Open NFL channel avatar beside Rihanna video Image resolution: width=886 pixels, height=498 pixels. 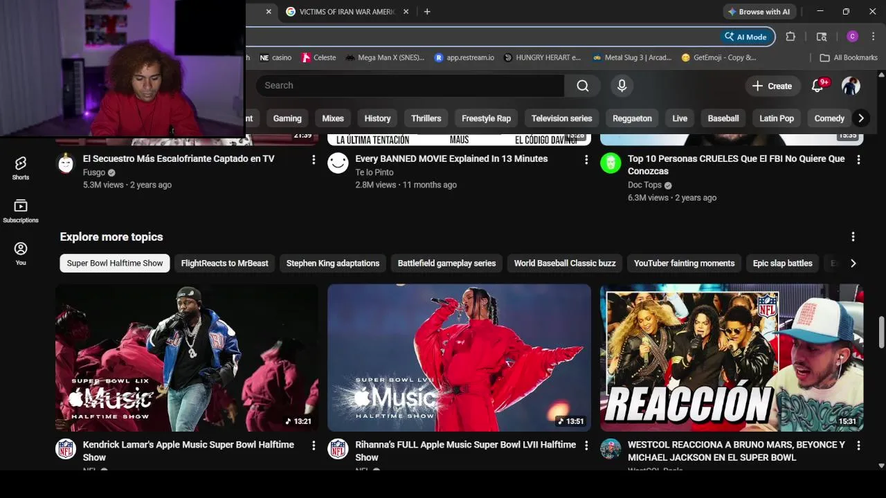pos(338,449)
